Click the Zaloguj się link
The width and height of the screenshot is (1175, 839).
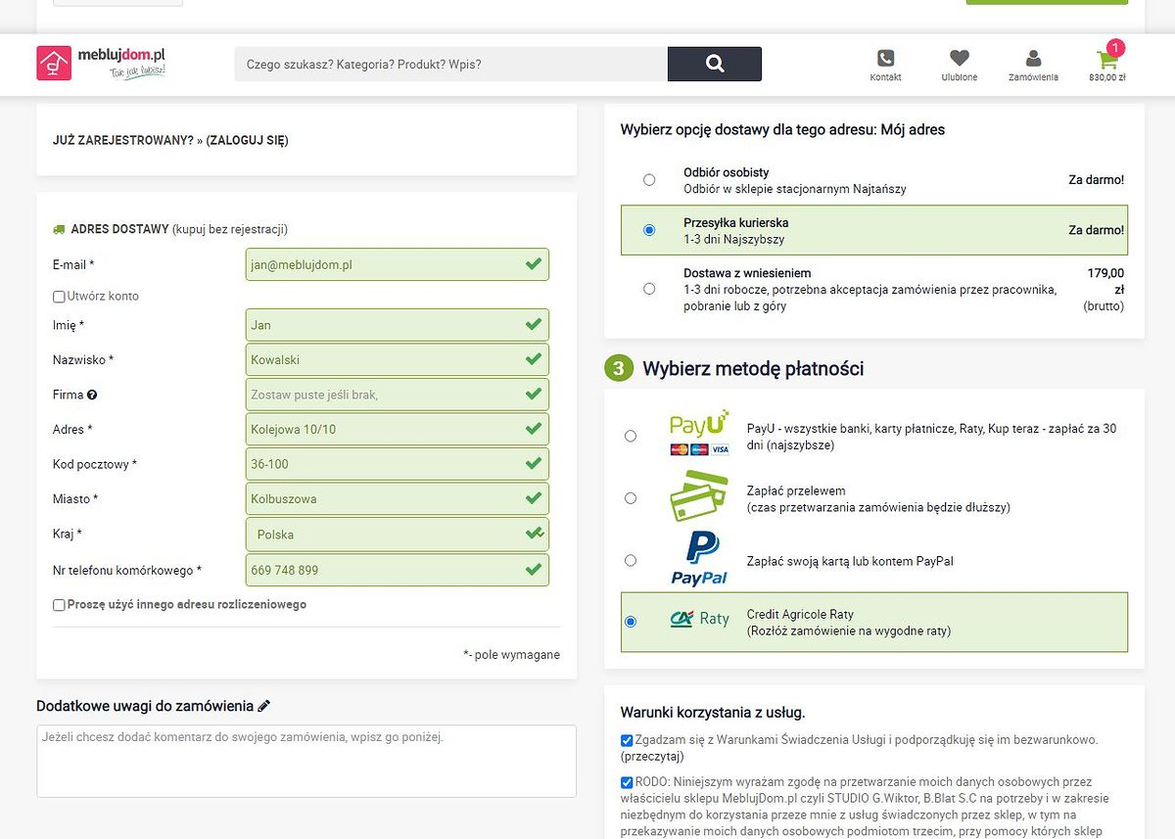click(x=247, y=140)
